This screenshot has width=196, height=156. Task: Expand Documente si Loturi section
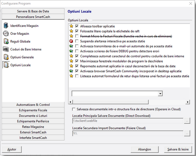click(33, 116)
